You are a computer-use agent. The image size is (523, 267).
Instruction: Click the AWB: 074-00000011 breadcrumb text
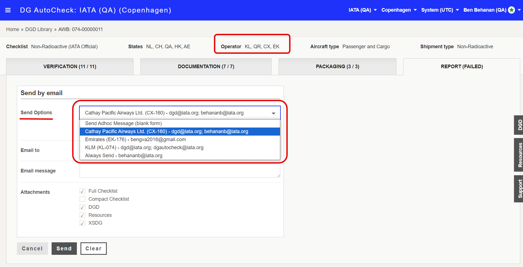(80, 29)
